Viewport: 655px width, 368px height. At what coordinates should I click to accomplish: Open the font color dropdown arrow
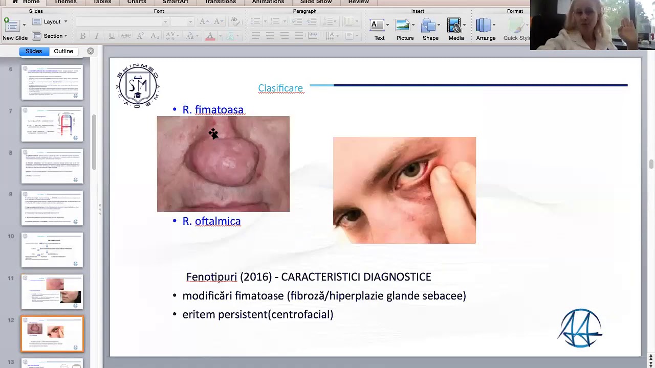click(221, 36)
